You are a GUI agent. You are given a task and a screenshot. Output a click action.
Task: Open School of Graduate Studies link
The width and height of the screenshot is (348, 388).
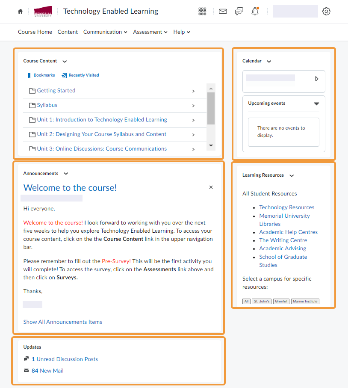point(283,261)
